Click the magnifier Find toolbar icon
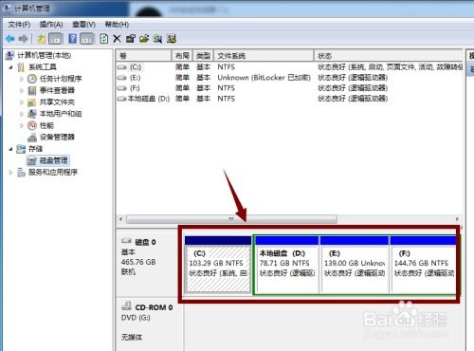 [x=157, y=39]
